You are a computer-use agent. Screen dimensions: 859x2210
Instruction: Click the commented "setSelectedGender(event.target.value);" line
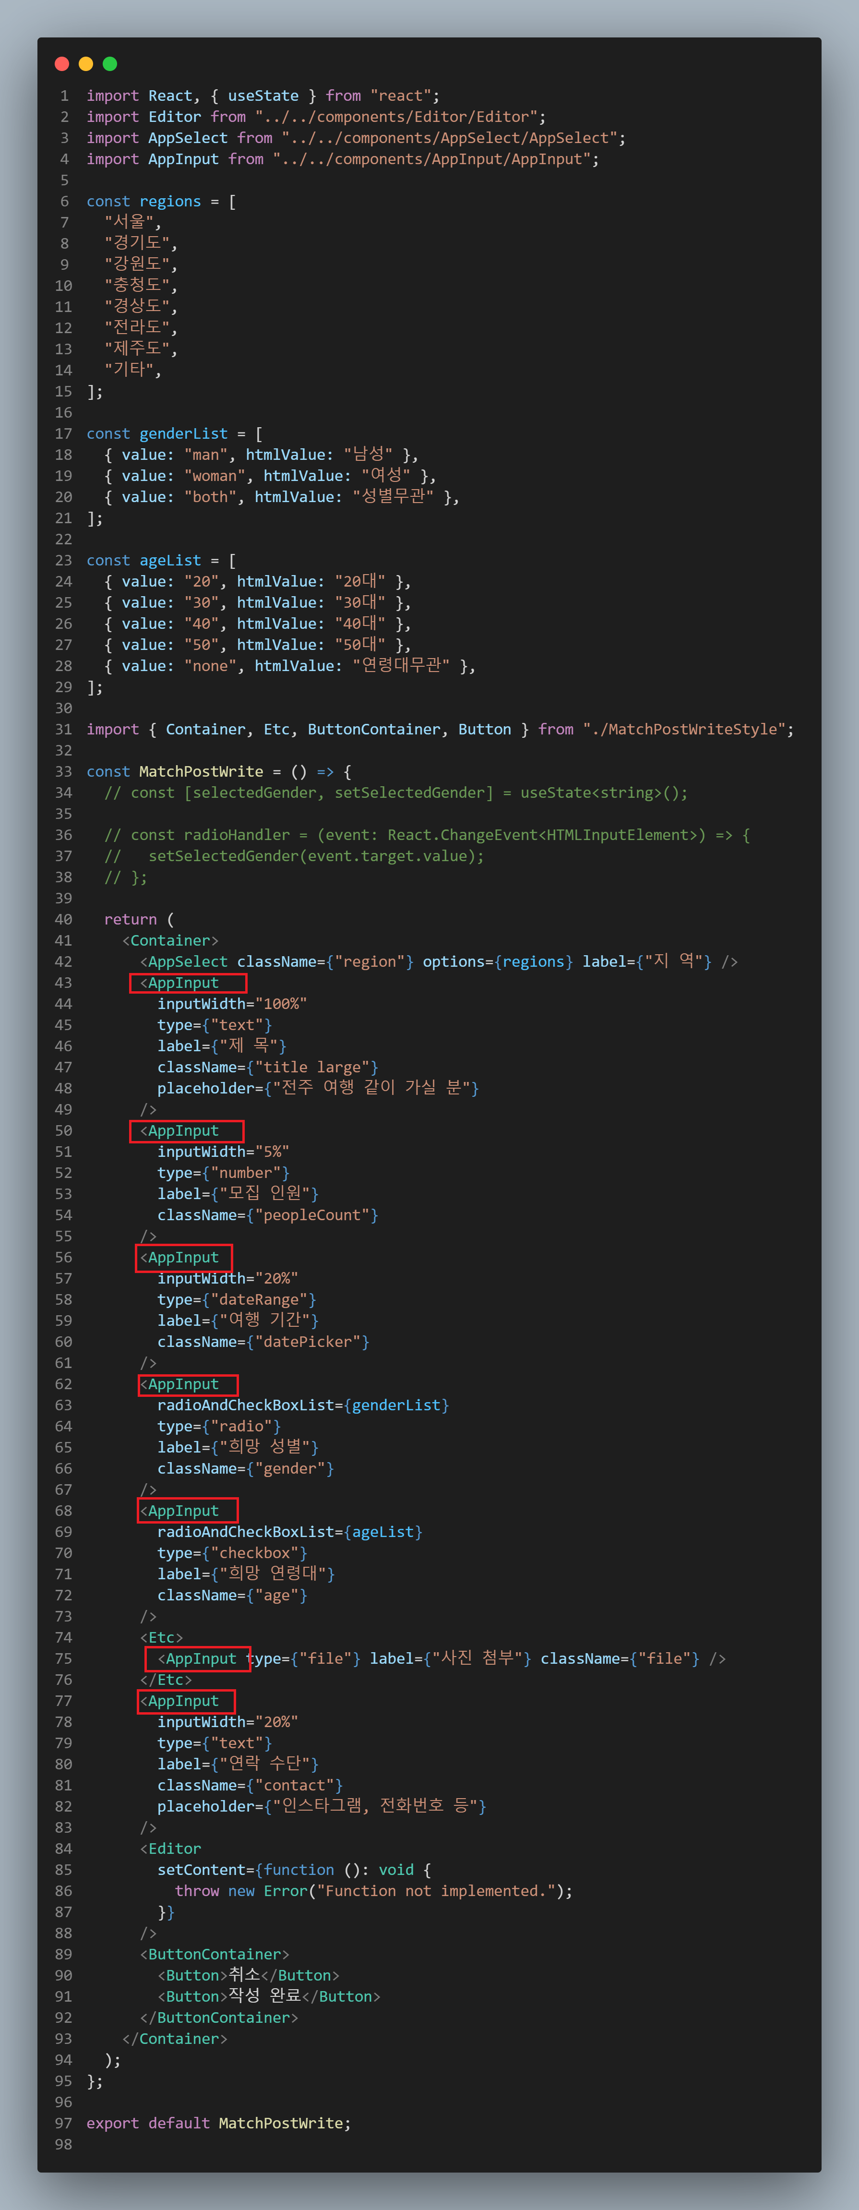316,856
